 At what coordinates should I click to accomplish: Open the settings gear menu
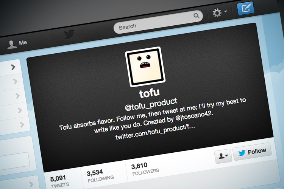219,12
